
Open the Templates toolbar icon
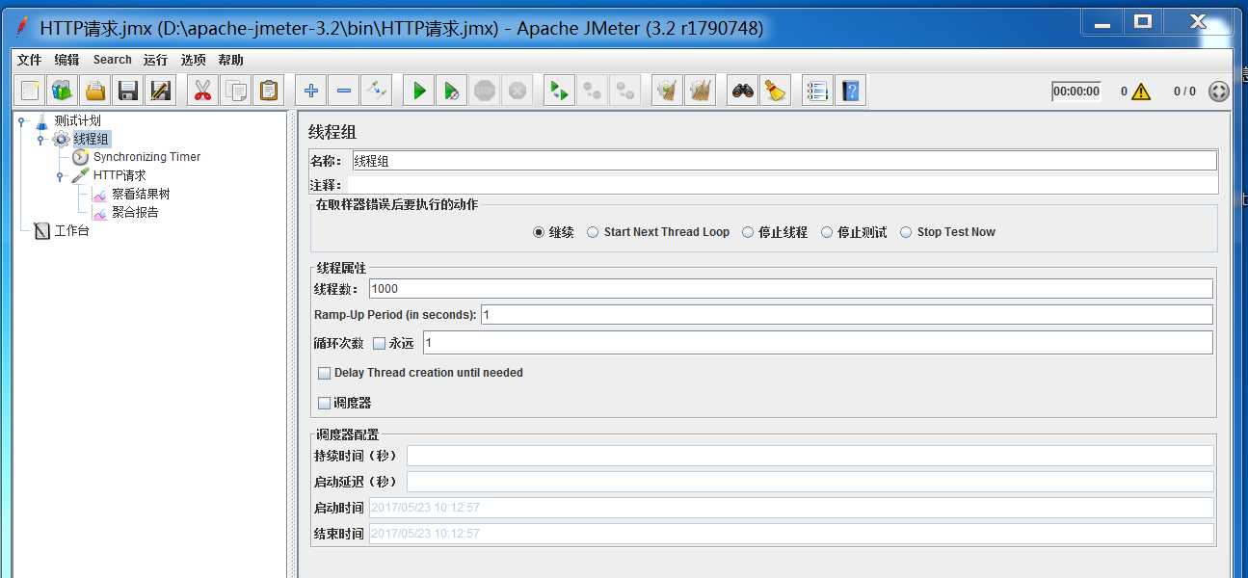coord(63,92)
